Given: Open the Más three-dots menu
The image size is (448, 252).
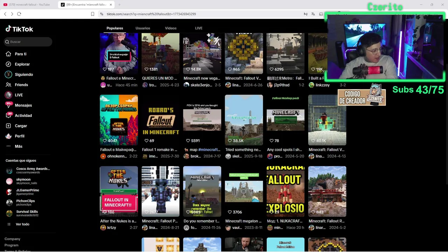Looking at the screenshot, I should pyautogui.click(x=8, y=146).
